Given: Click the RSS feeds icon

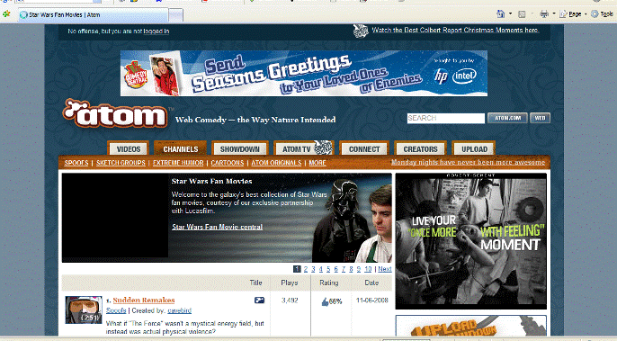Looking at the screenshot, I should pyautogui.click(x=522, y=14).
